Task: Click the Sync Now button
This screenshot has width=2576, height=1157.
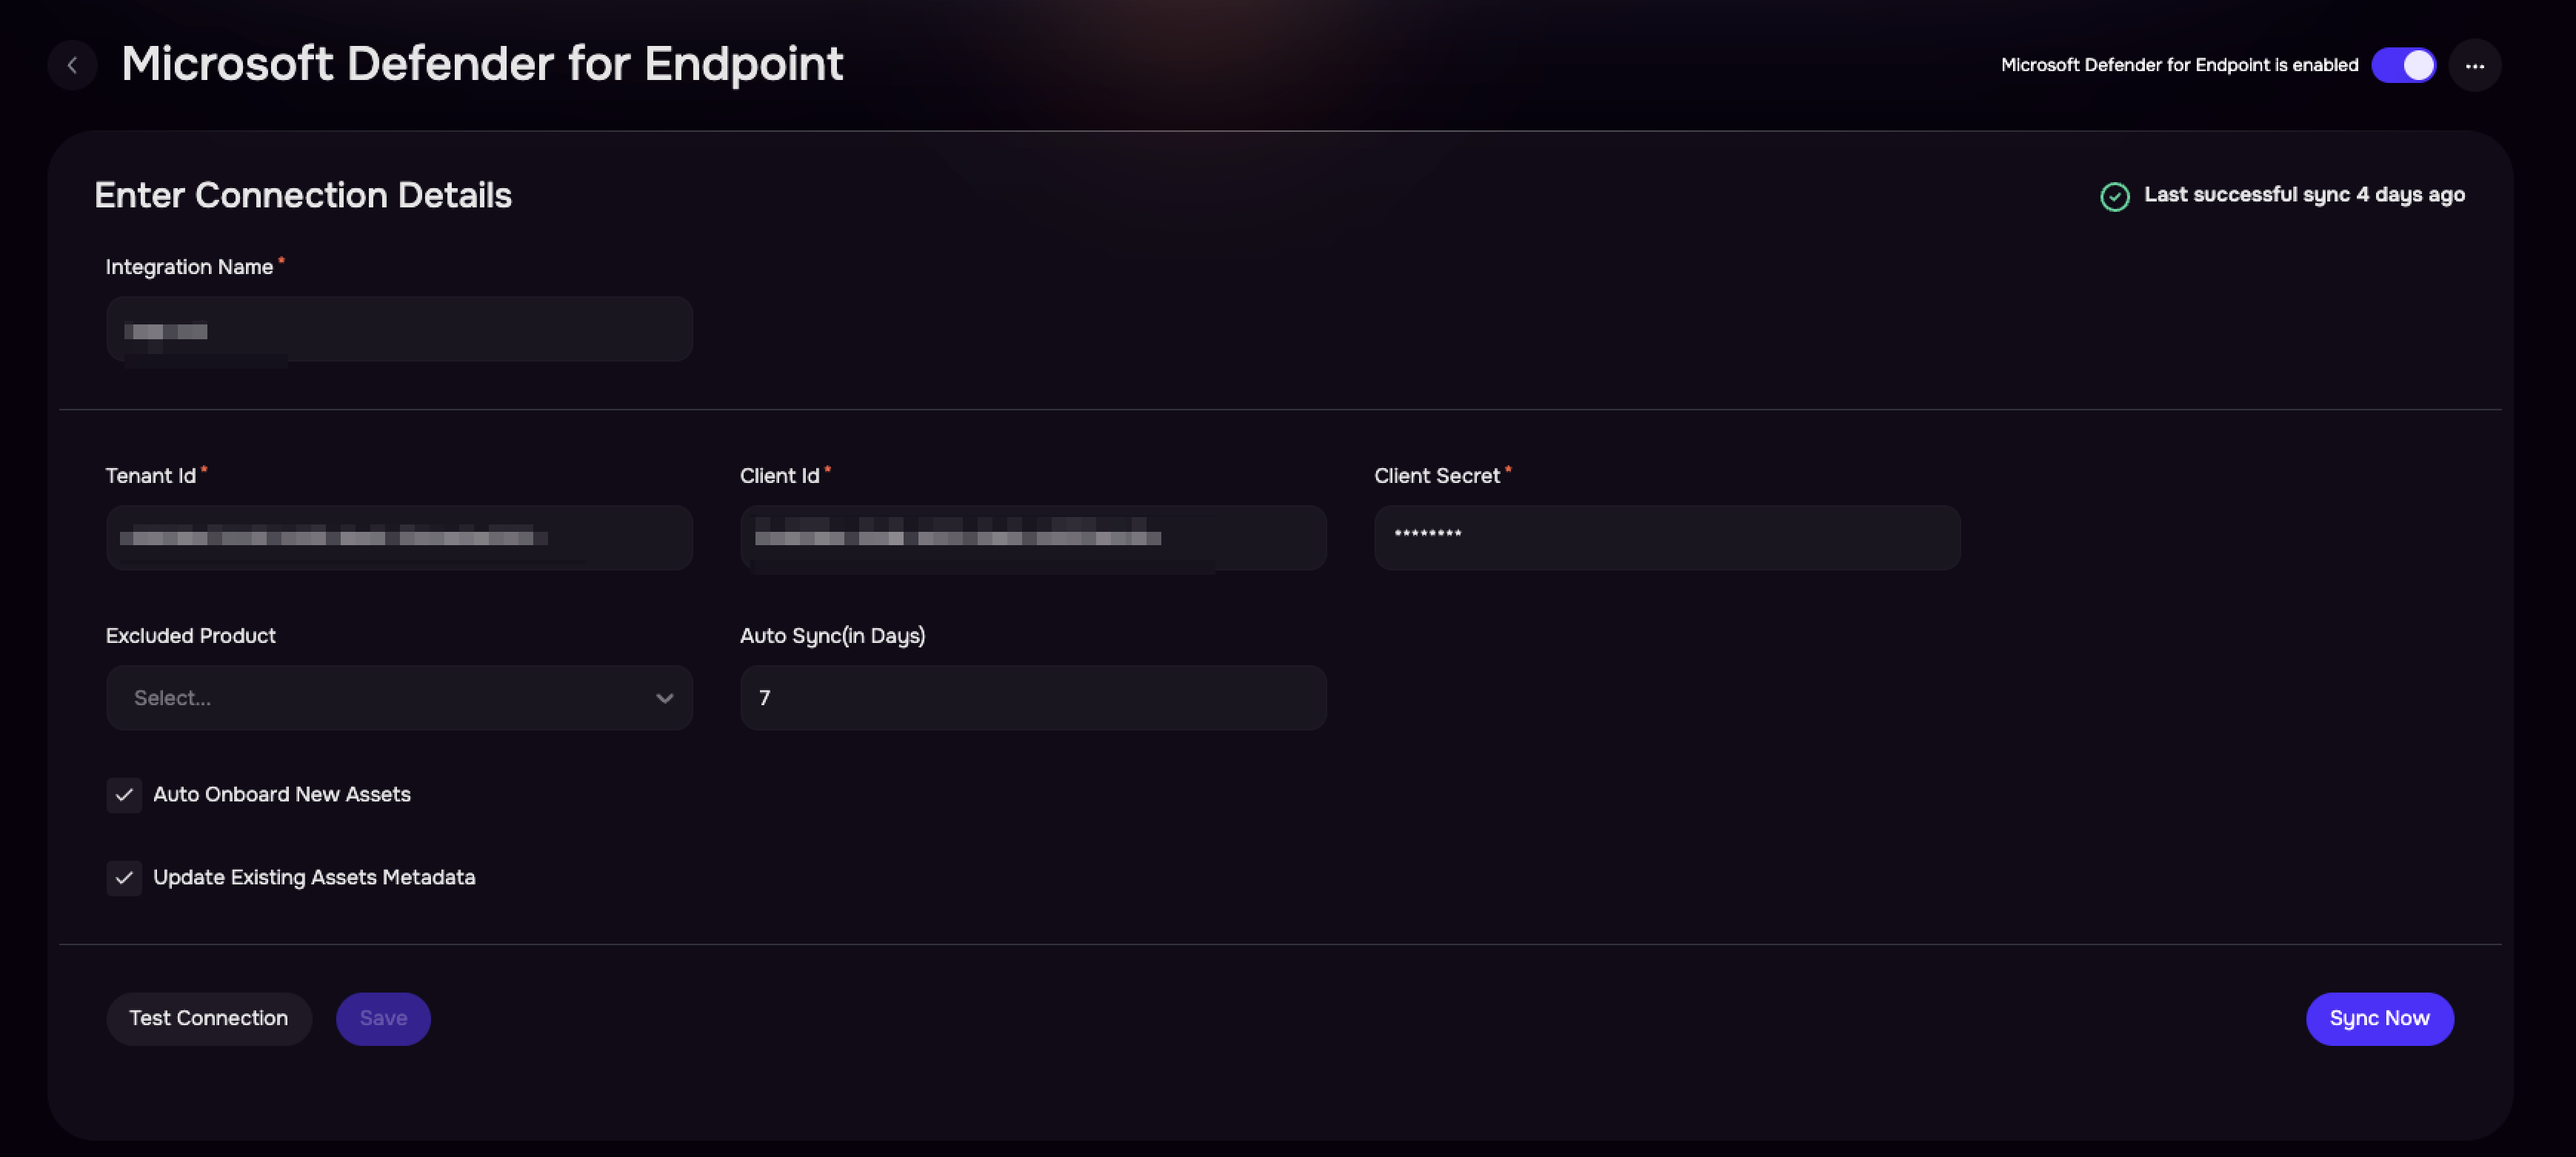Action: [x=2379, y=1018]
